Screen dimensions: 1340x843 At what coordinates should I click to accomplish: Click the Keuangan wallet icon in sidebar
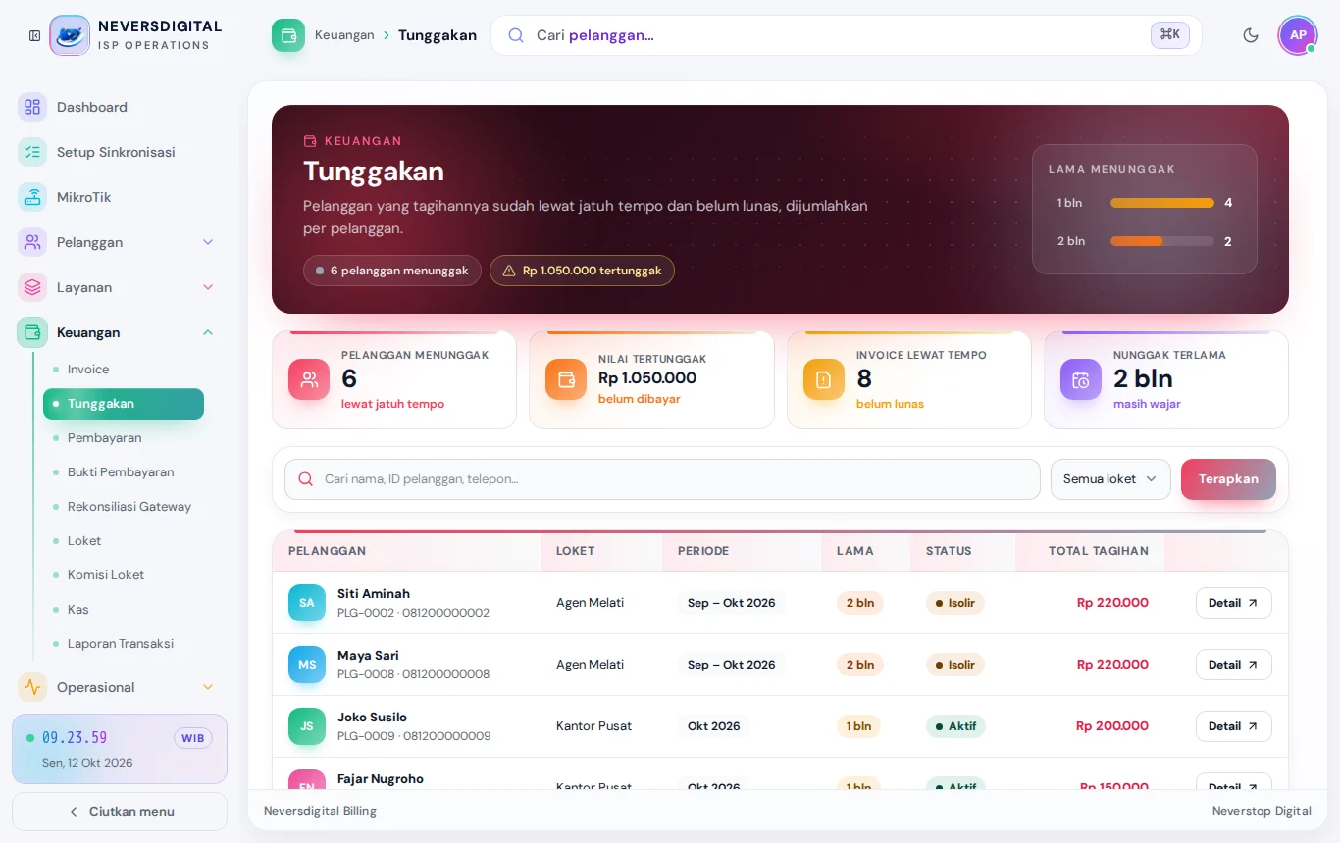[32, 332]
